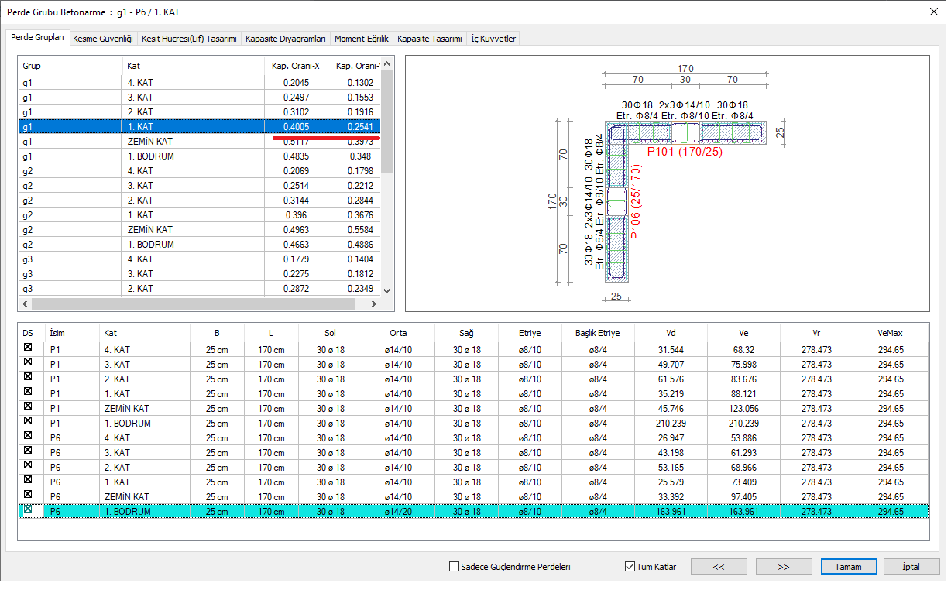Show the İç Kuvvetler tab

tap(493, 39)
